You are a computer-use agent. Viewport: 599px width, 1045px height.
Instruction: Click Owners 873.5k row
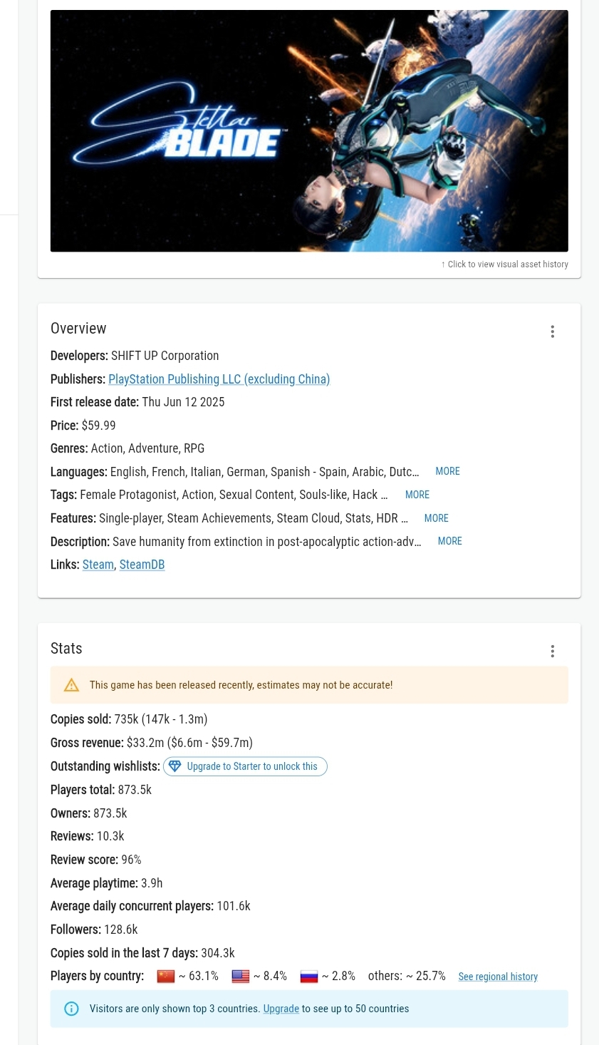[x=89, y=813]
